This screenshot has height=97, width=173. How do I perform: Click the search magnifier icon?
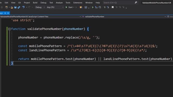[136, 2]
